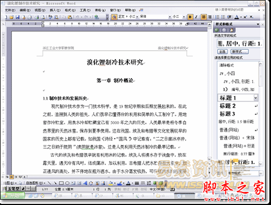Open the 插入 (Insert) menu
The image size is (271, 205).
(x=55, y=10)
